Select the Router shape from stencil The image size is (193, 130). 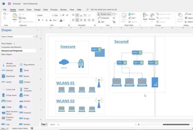coord(24,76)
